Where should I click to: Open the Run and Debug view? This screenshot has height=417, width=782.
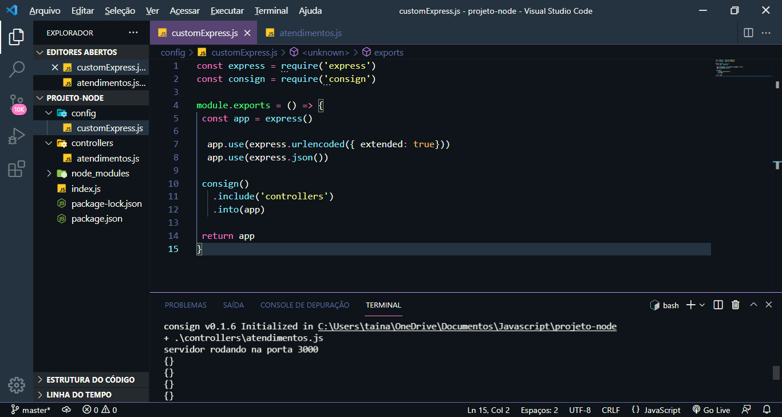(x=17, y=136)
